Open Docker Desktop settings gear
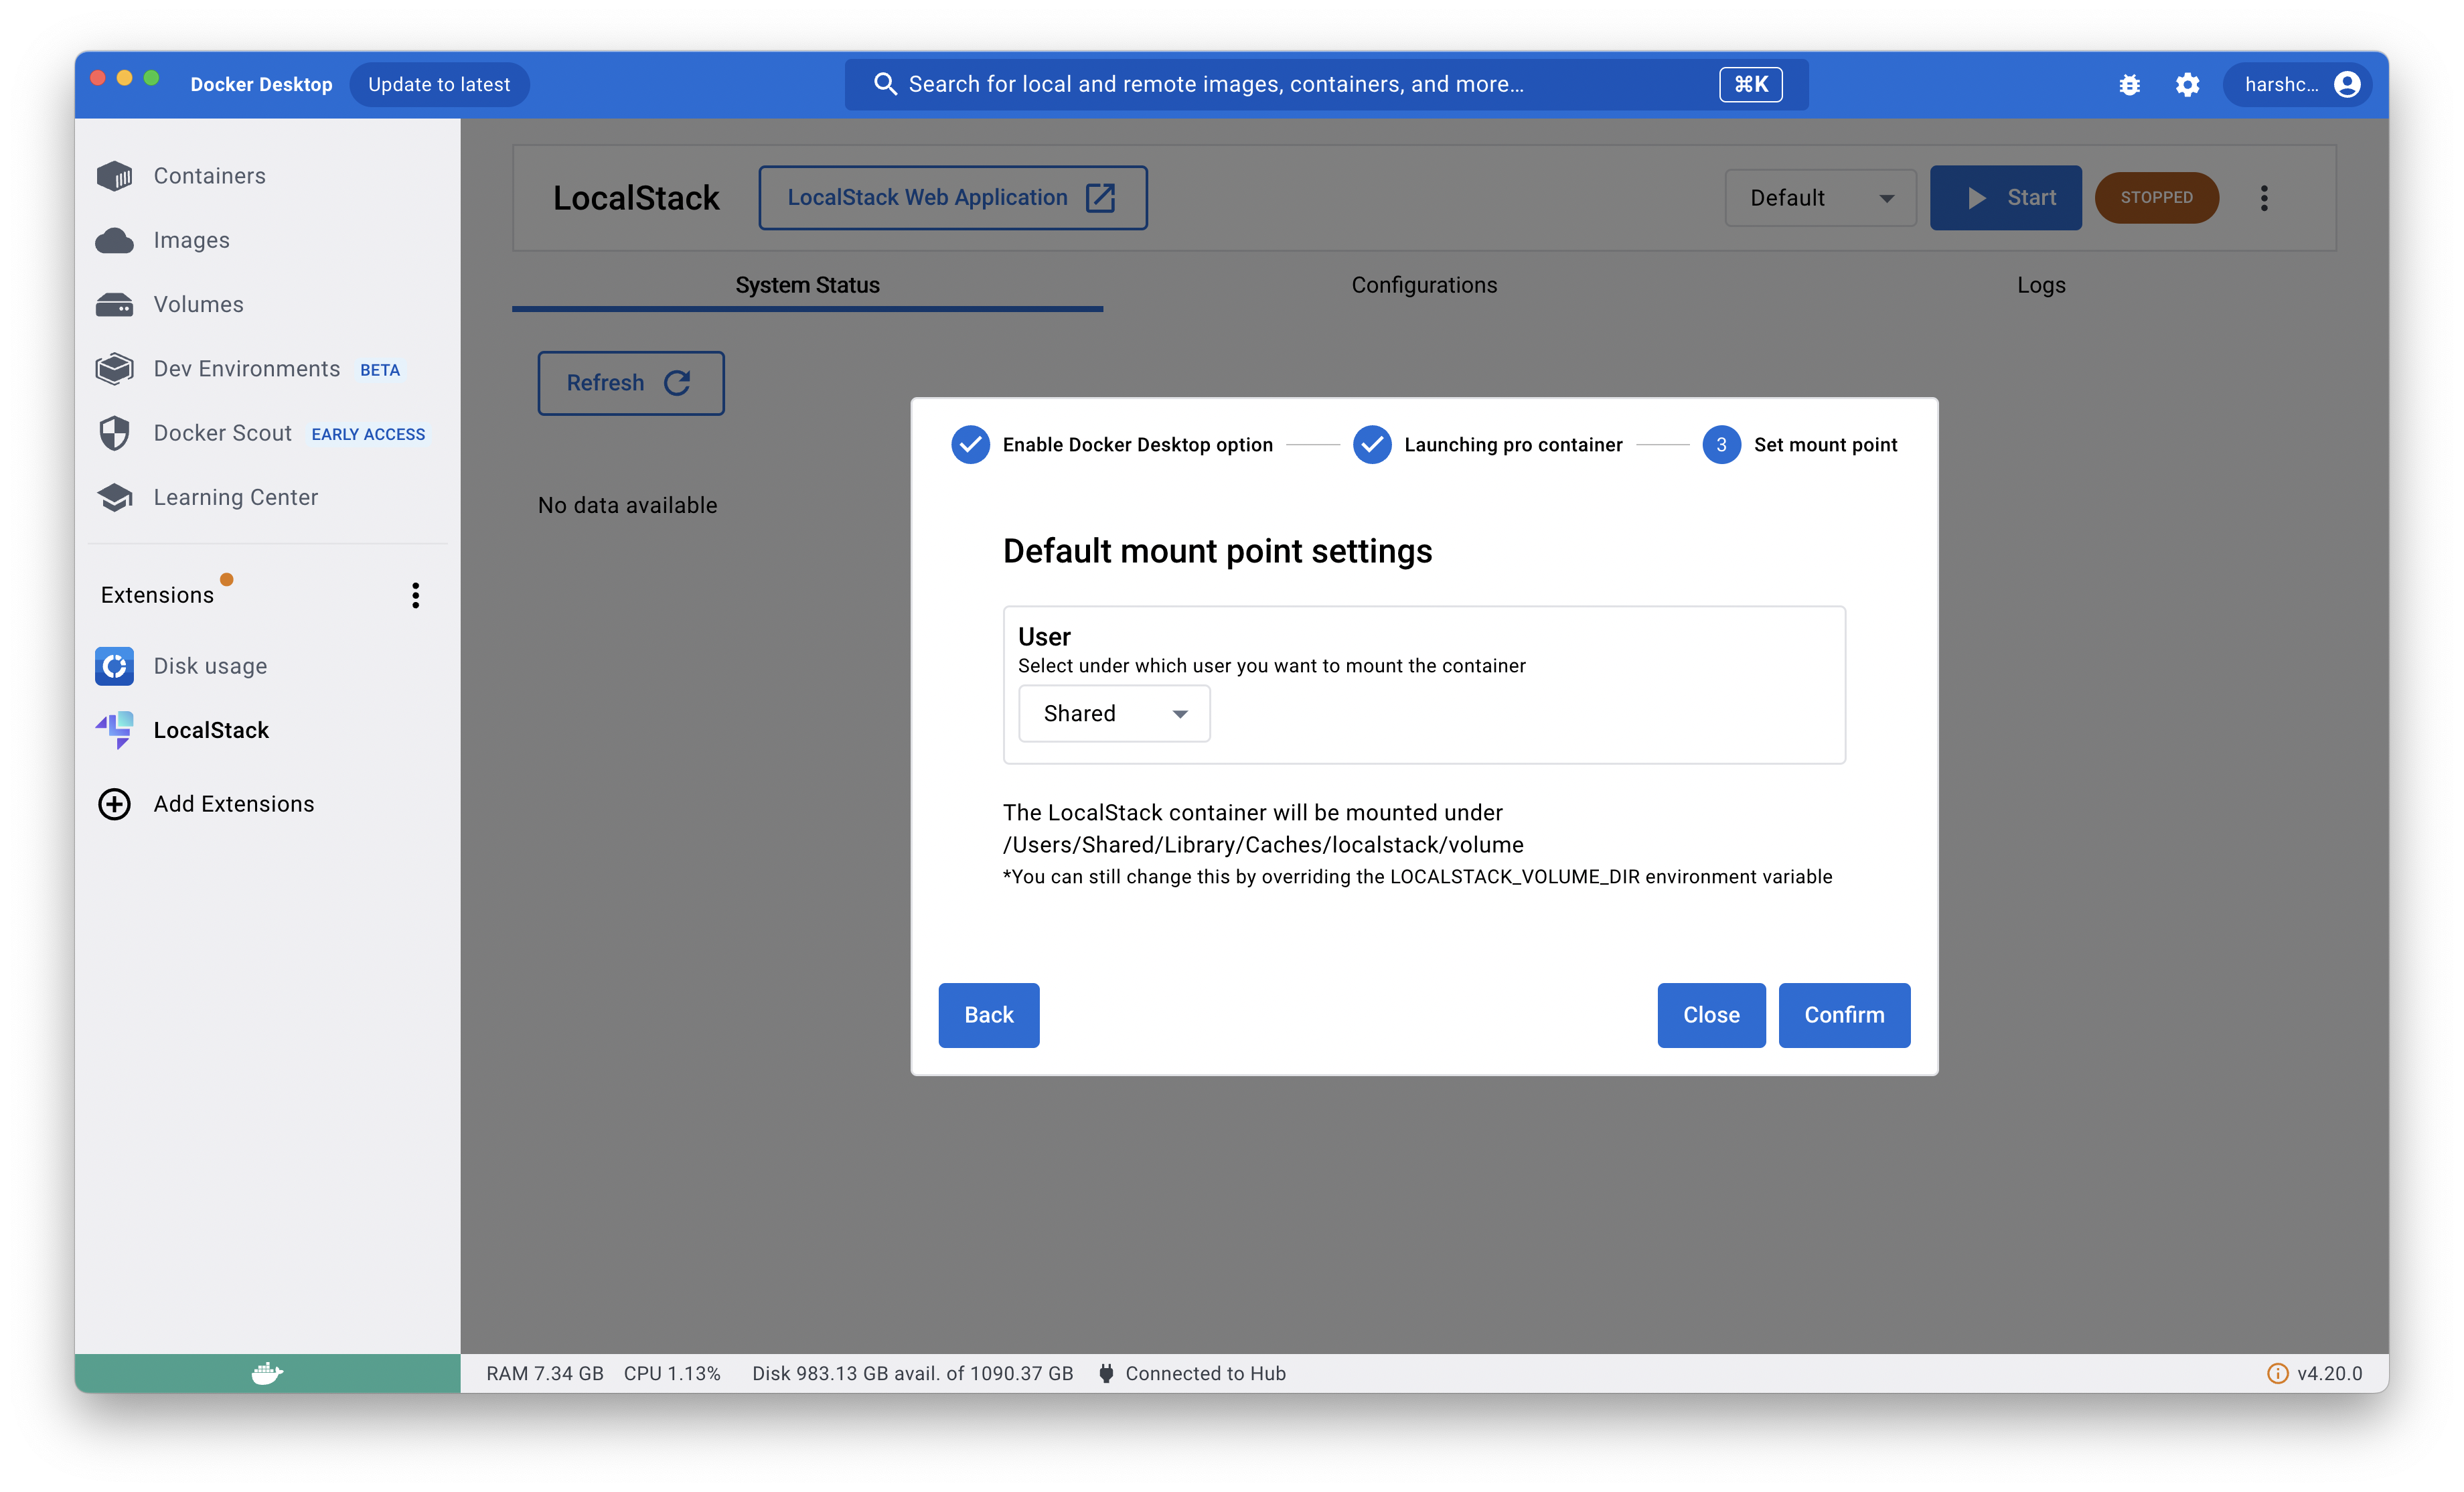Image resolution: width=2464 pixels, height=1492 pixels. tap(2188, 84)
